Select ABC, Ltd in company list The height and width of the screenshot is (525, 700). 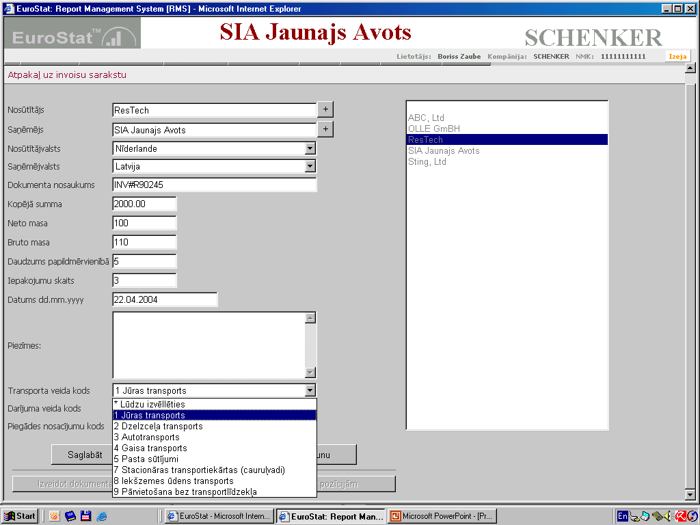click(x=507, y=118)
